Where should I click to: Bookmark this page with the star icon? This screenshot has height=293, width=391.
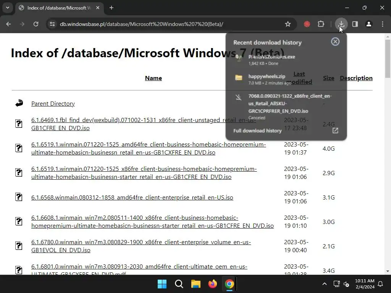click(288, 24)
